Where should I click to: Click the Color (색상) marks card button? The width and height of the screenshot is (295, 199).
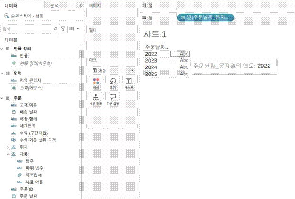(x=96, y=83)
